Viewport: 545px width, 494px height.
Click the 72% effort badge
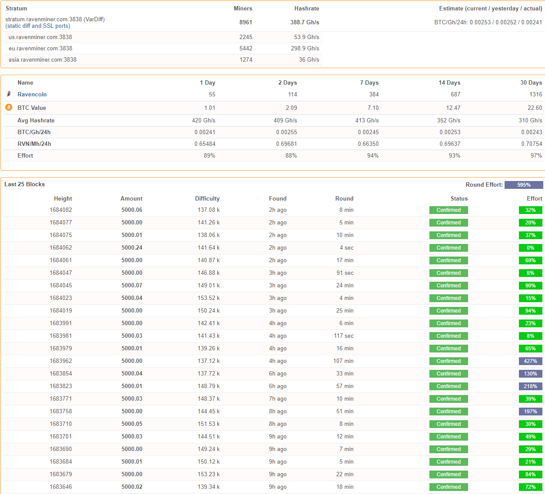(531, 487)
